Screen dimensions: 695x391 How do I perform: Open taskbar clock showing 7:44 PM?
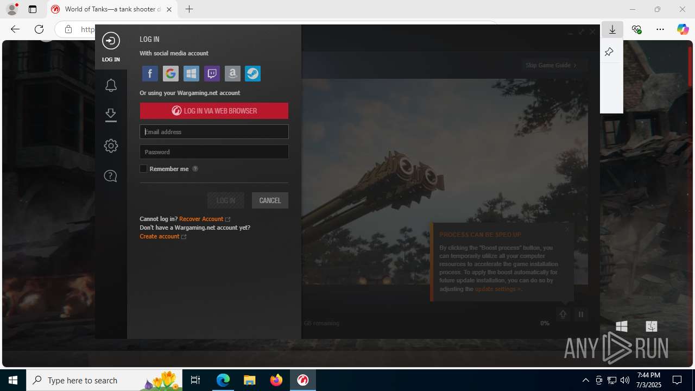click(649, 380)
